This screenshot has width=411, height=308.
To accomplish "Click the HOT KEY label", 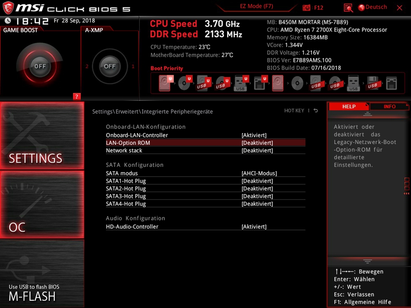I will [294, 110].
